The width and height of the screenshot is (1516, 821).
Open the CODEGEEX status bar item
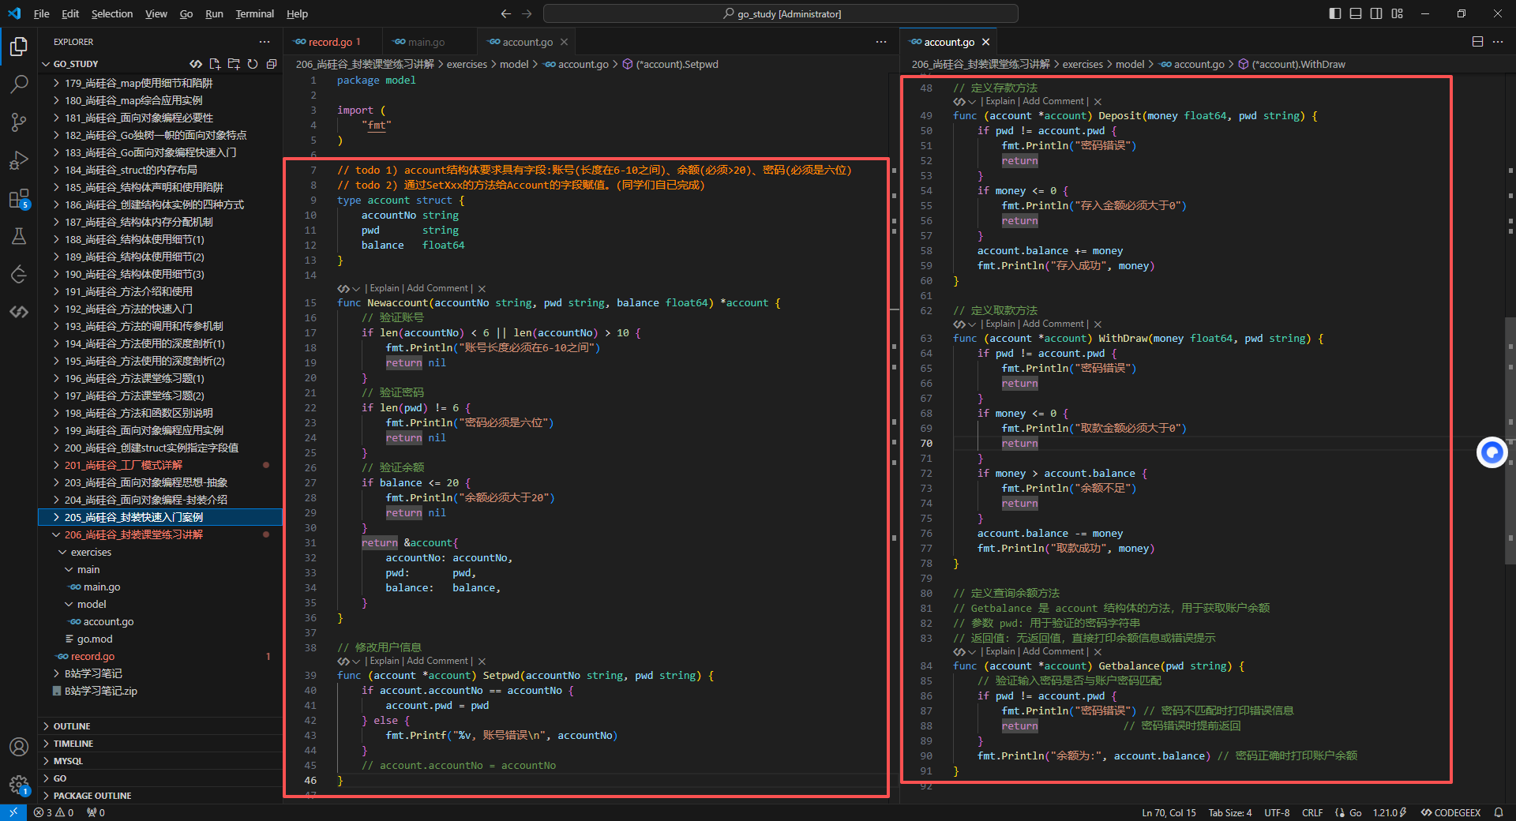1450,812
